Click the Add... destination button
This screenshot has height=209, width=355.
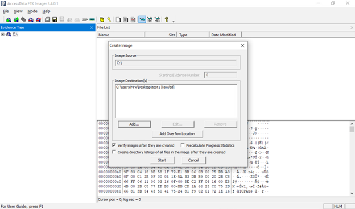click(x=134, y=124)
